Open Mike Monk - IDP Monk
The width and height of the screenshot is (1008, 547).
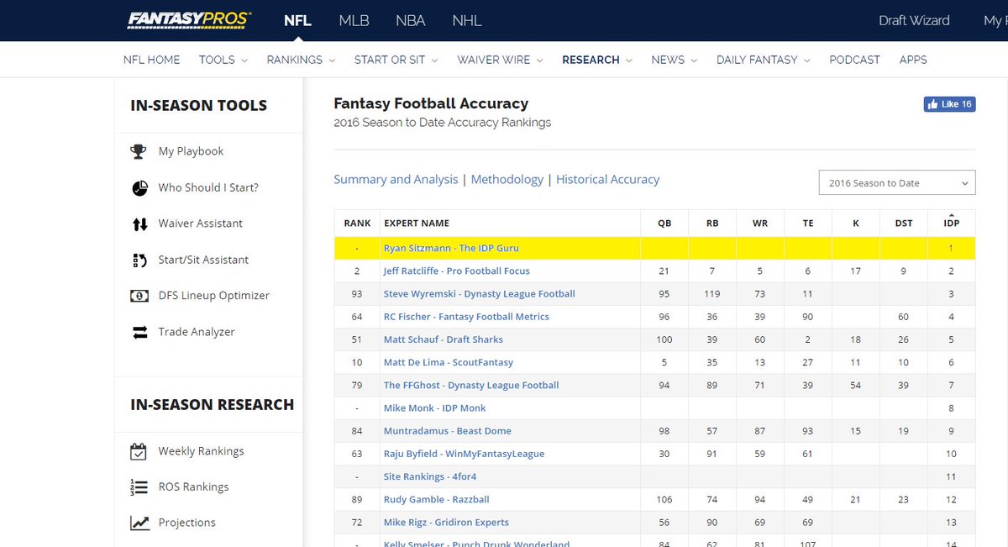pyautogui.click(x=435, y=408)
